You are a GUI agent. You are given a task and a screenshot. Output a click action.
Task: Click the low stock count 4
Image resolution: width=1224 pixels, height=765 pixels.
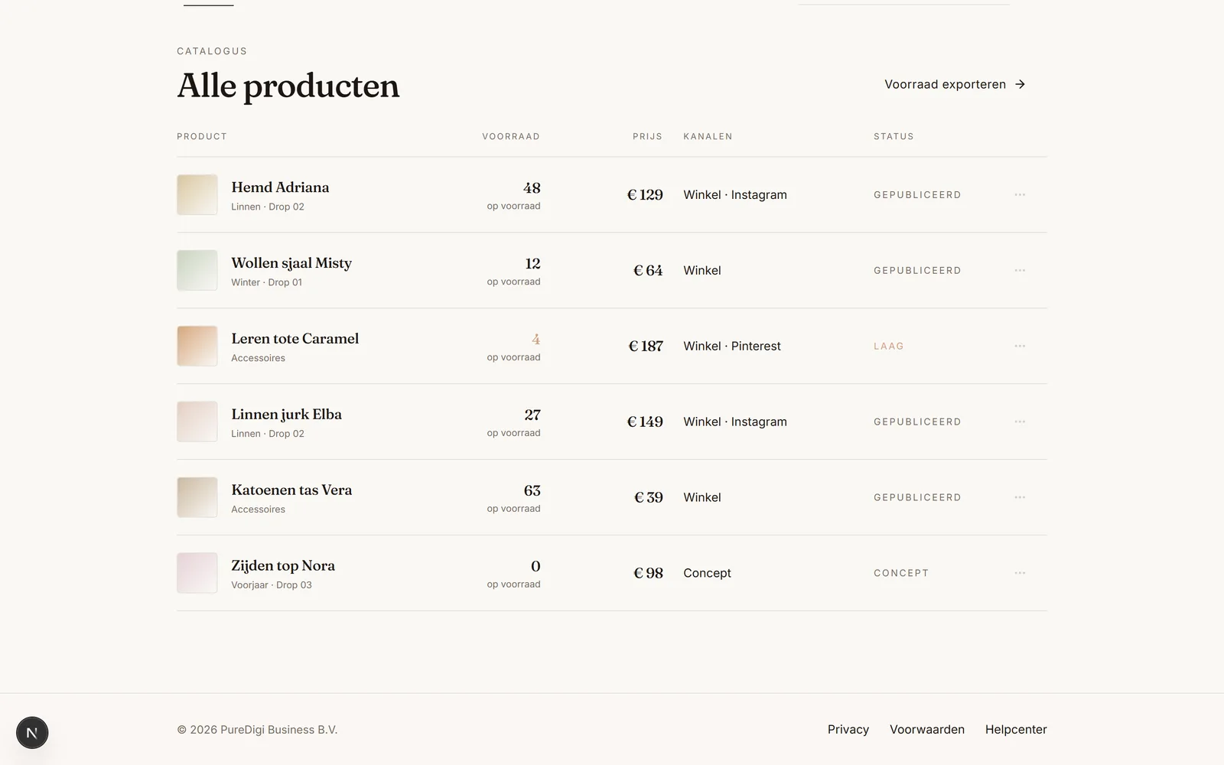click(536, 339)
